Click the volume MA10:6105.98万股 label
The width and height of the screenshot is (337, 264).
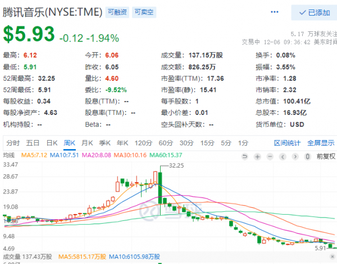(134, 257)
